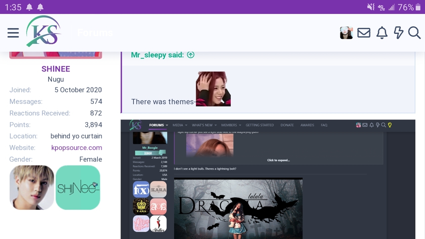Show alerts from the header bell icon
The width and height of the screenshot is (425, 239).
382,33
